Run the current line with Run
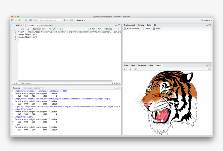This screenshot has height=151, width=223. [92, 29]
